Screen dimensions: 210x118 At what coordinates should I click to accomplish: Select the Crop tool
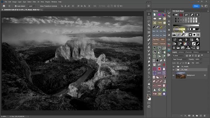tap(149, 29)
